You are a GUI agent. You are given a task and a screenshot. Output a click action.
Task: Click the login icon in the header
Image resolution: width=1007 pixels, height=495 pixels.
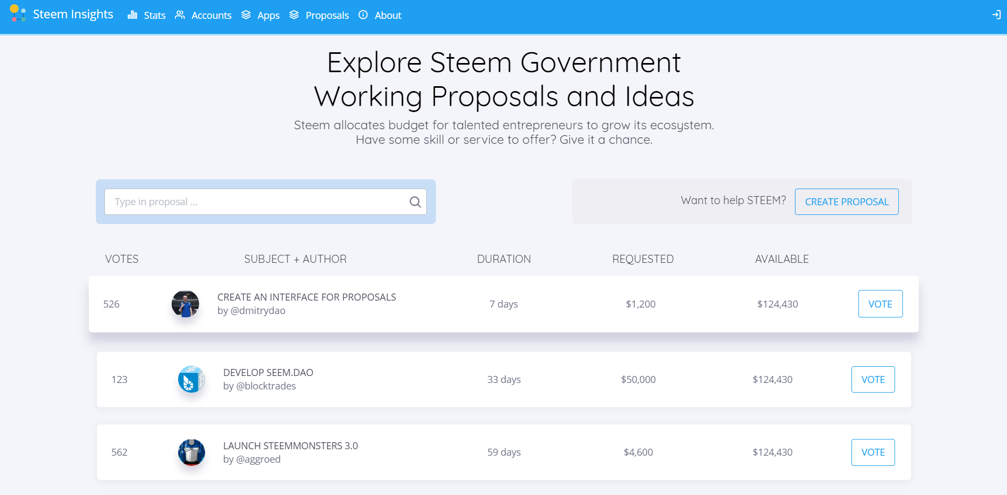coord(996,15)
